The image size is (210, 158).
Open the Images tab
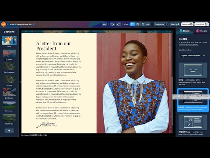[x=202, y=31]
